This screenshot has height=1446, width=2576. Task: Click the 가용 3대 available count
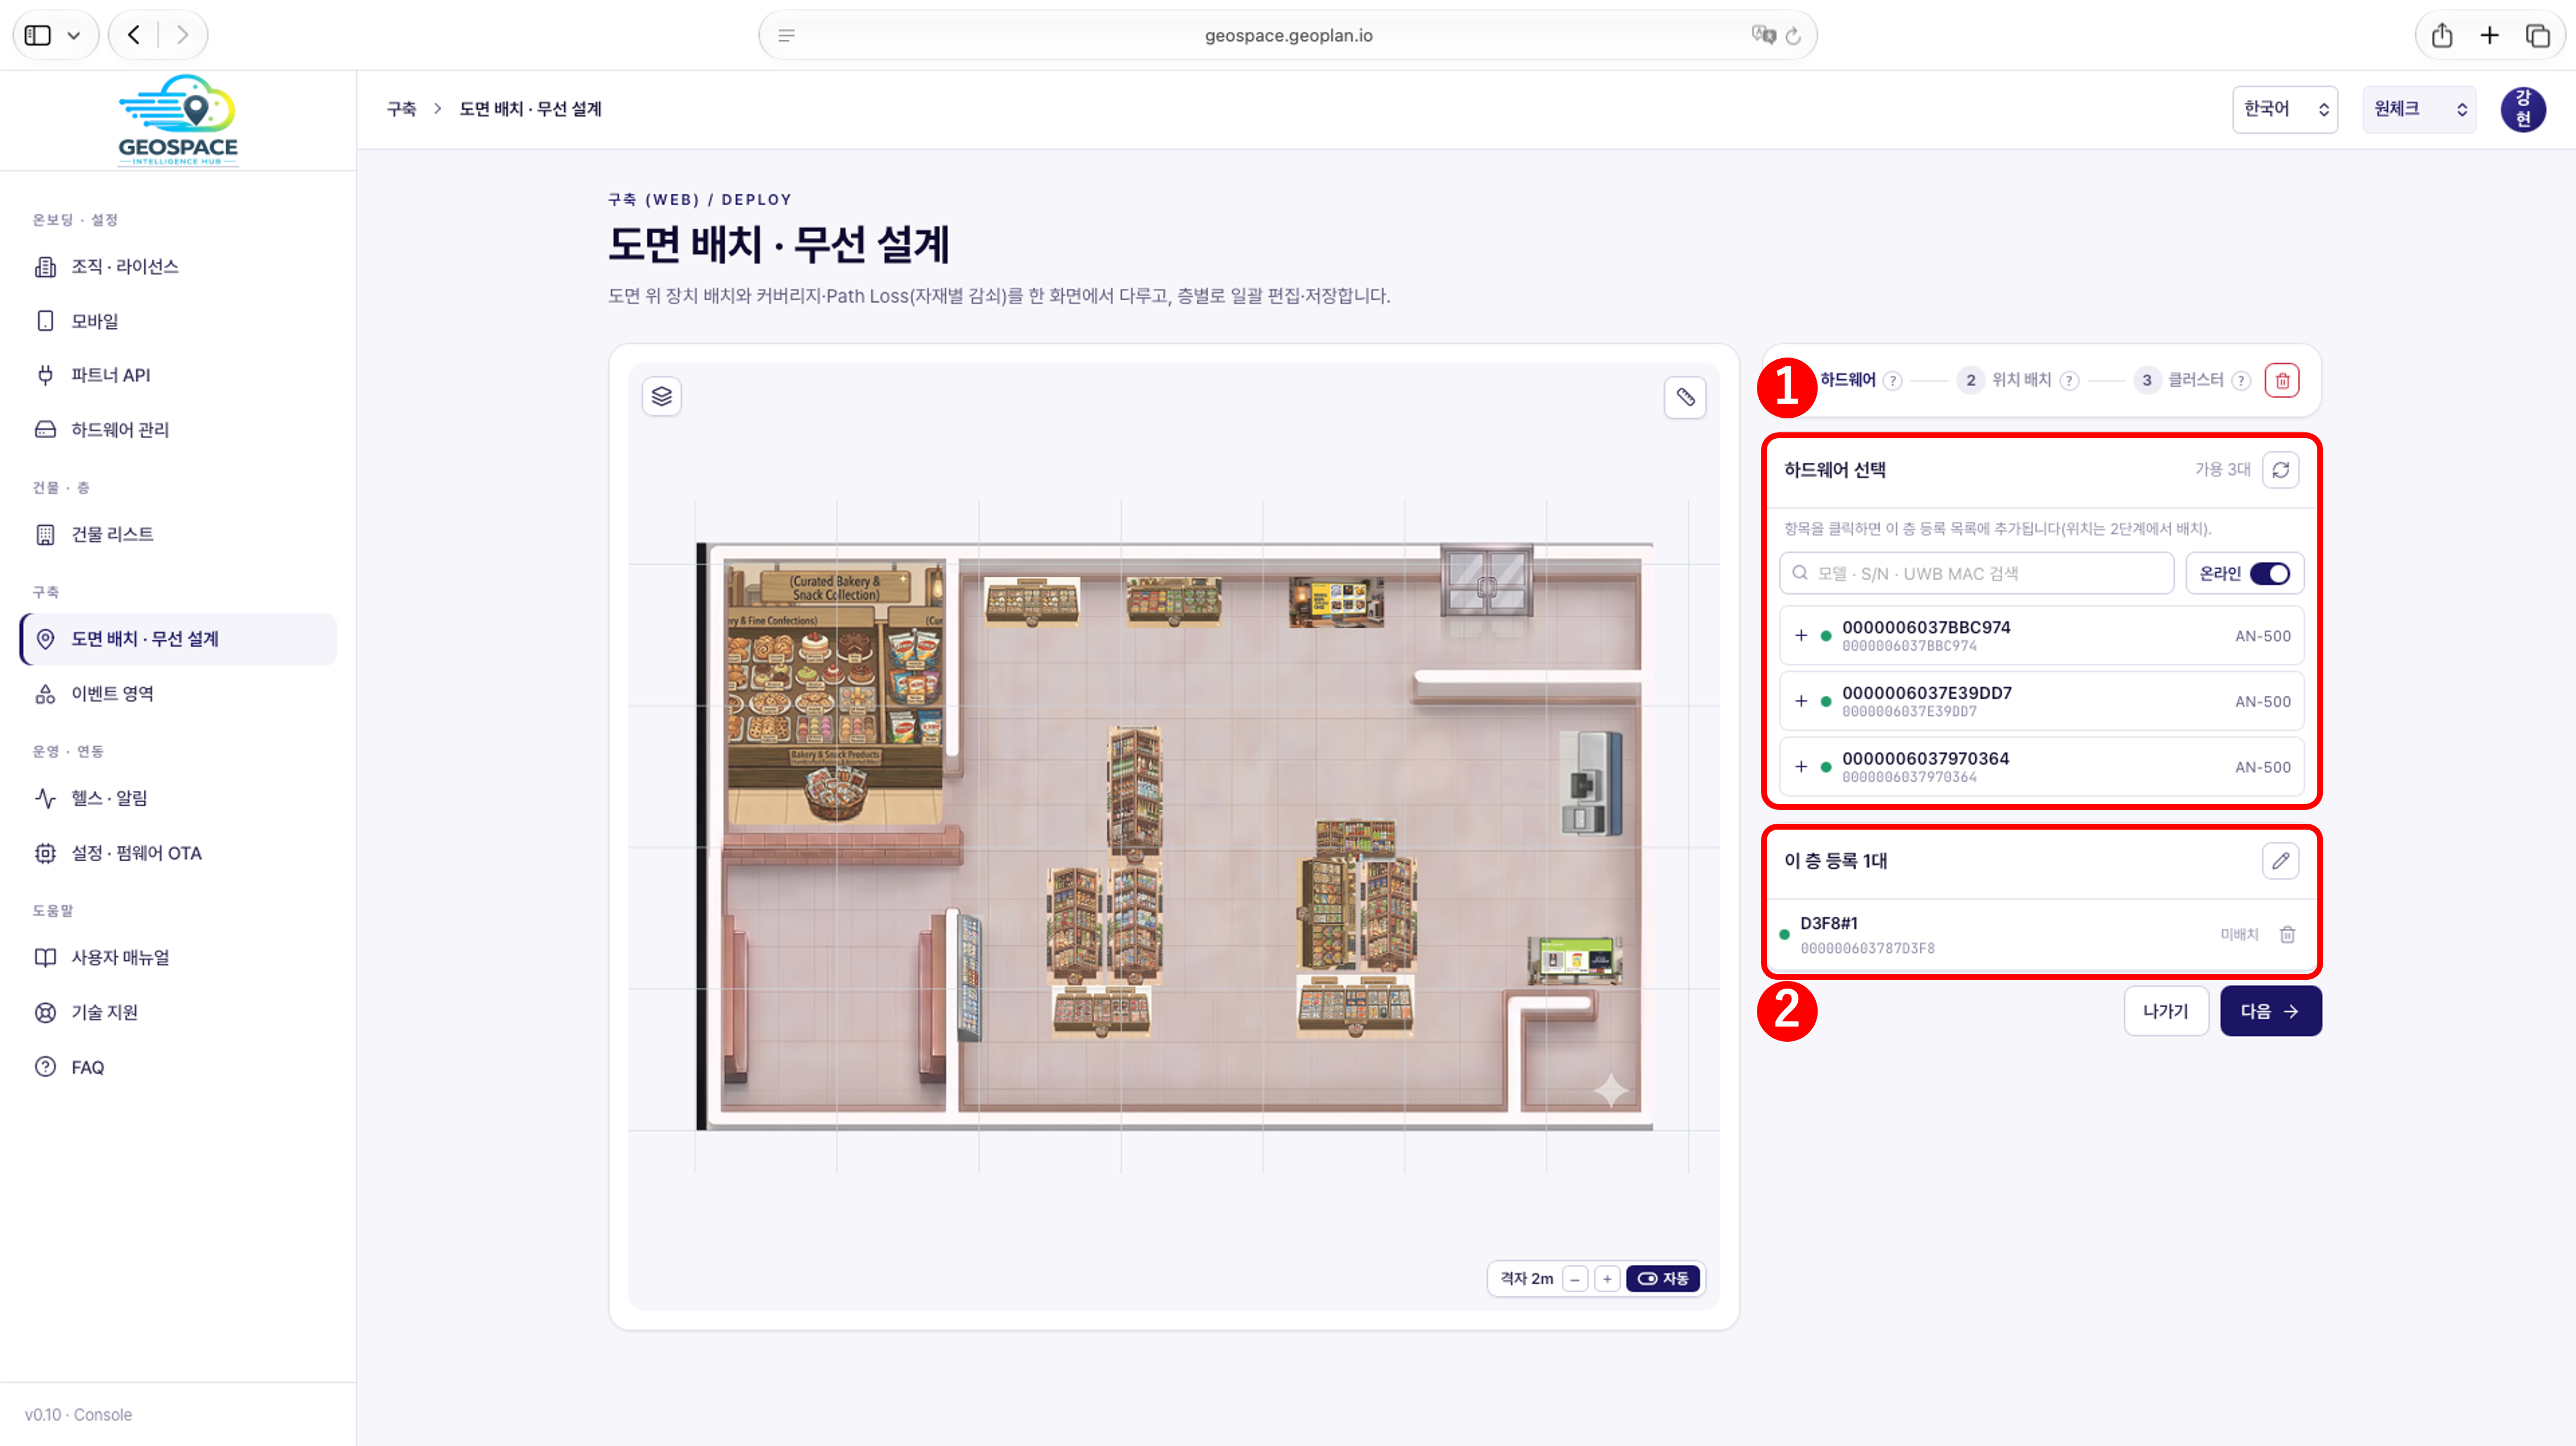coord(2222,470)
